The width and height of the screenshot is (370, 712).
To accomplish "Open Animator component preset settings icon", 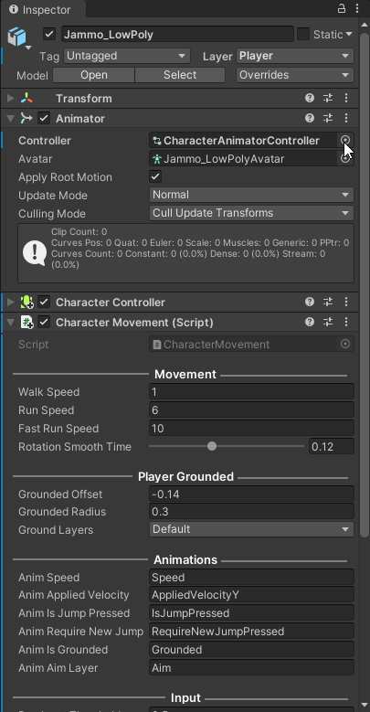I will [x=328, y=118].
